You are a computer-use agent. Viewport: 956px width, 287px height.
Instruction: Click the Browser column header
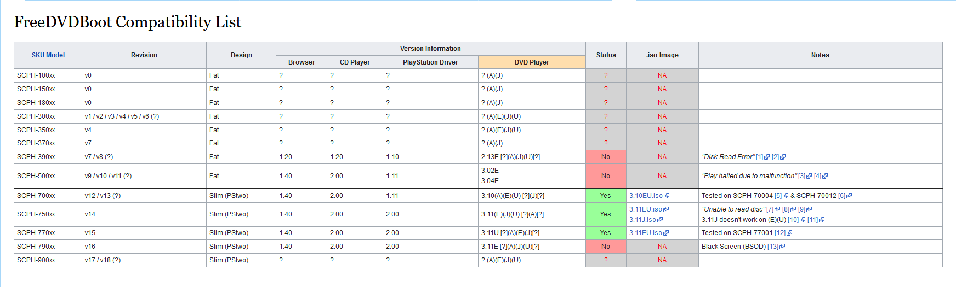click(301, 62)
